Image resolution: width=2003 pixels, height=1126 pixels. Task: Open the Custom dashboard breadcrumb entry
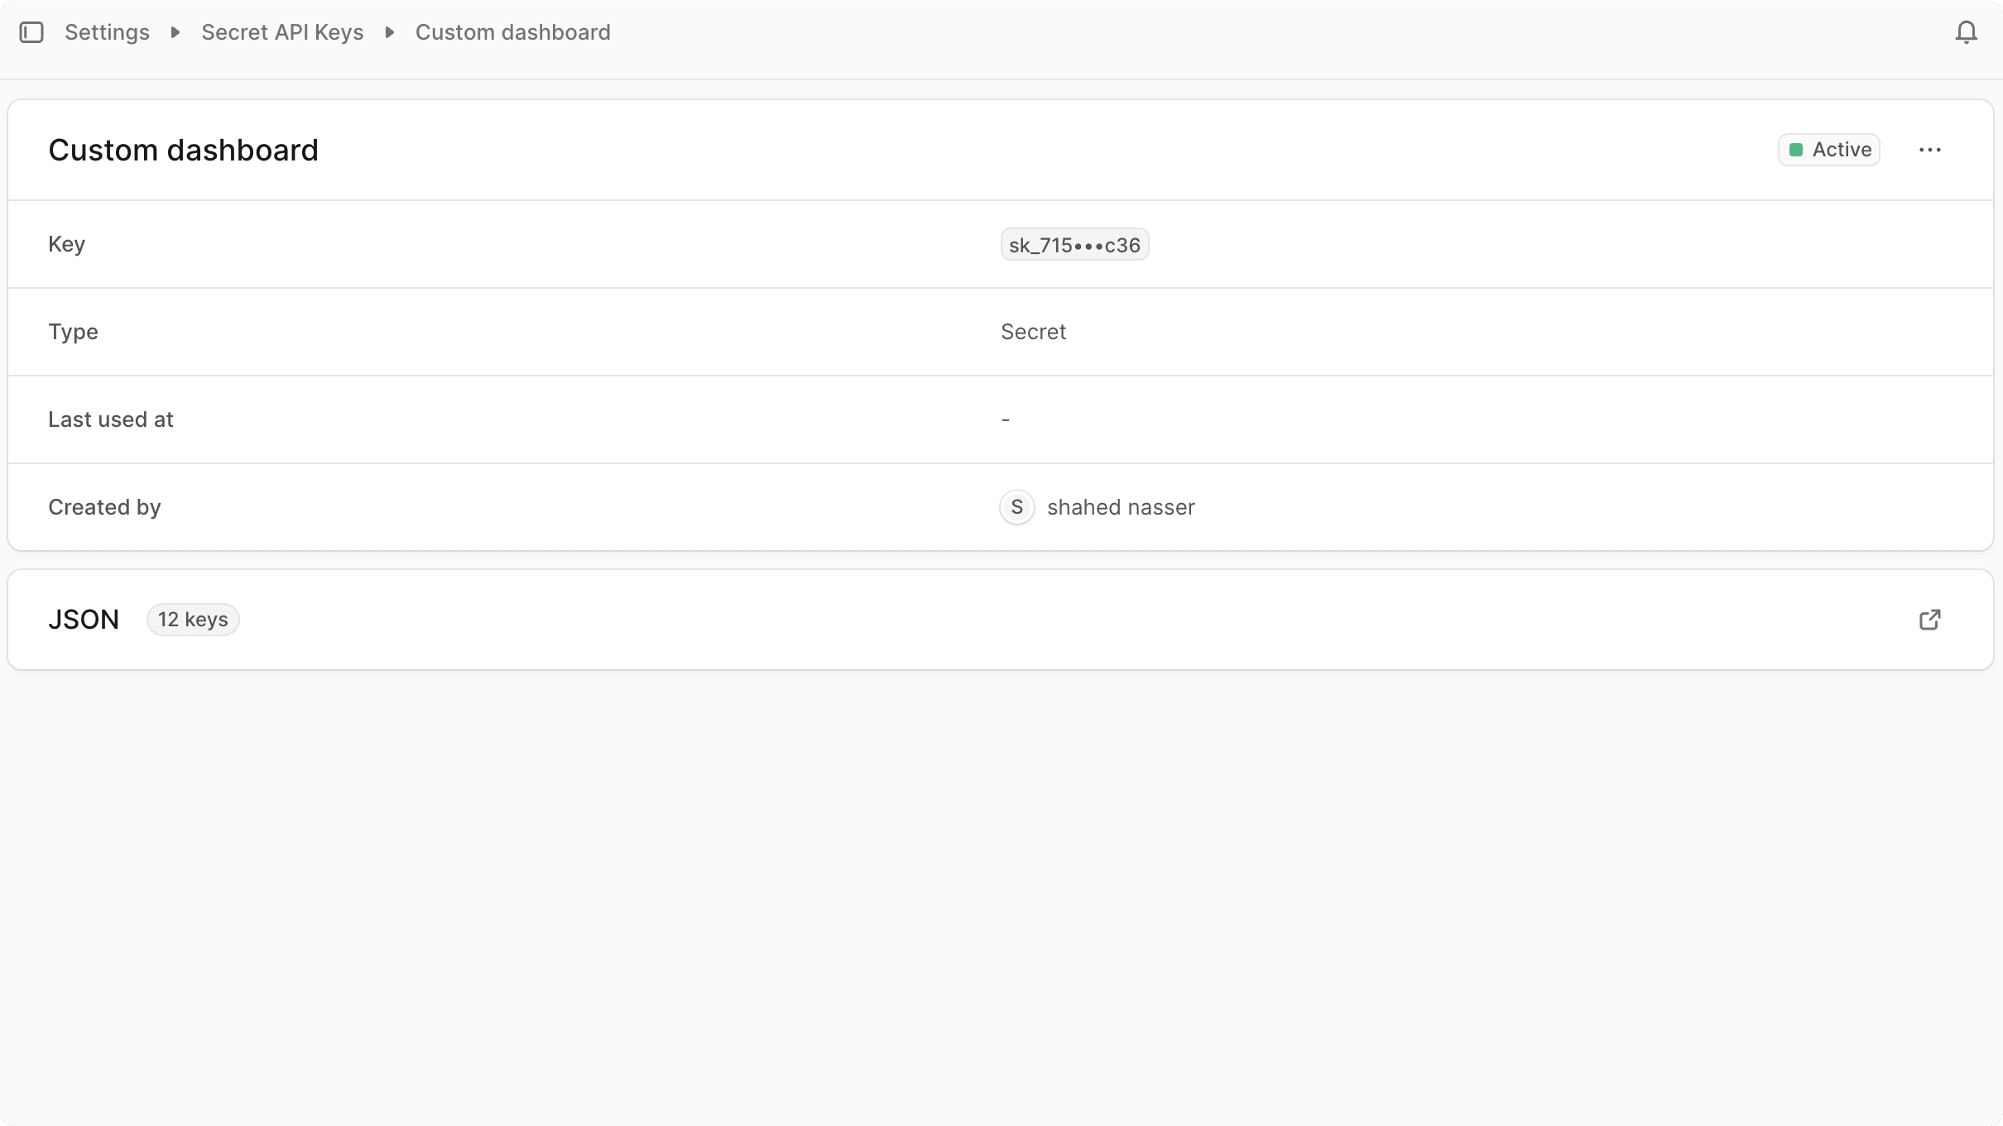click(x=512, y=31)
